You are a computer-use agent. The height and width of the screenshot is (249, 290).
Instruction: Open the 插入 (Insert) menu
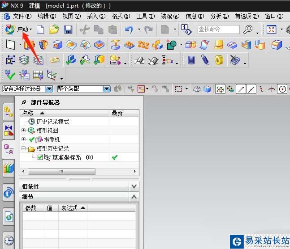coord(96,16)
